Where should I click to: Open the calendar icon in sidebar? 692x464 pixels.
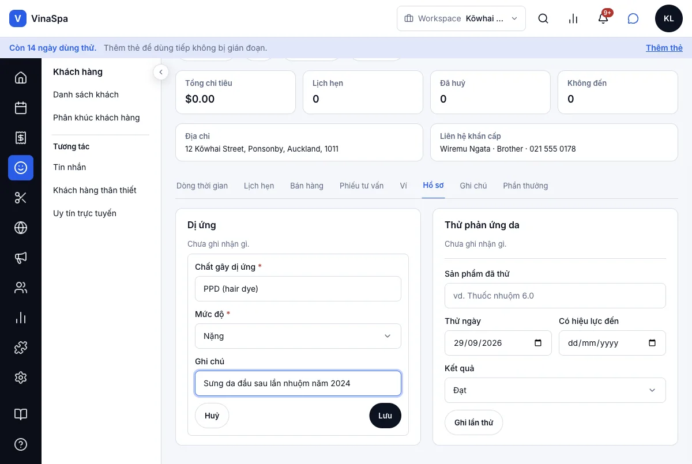tap(21, 108)
